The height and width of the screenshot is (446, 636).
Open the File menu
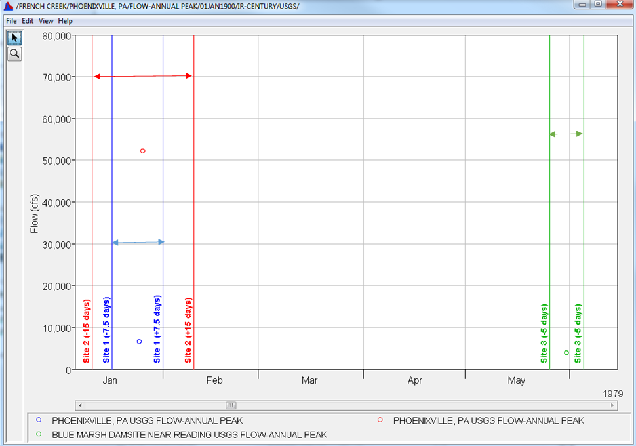click(x=11, y=21)
